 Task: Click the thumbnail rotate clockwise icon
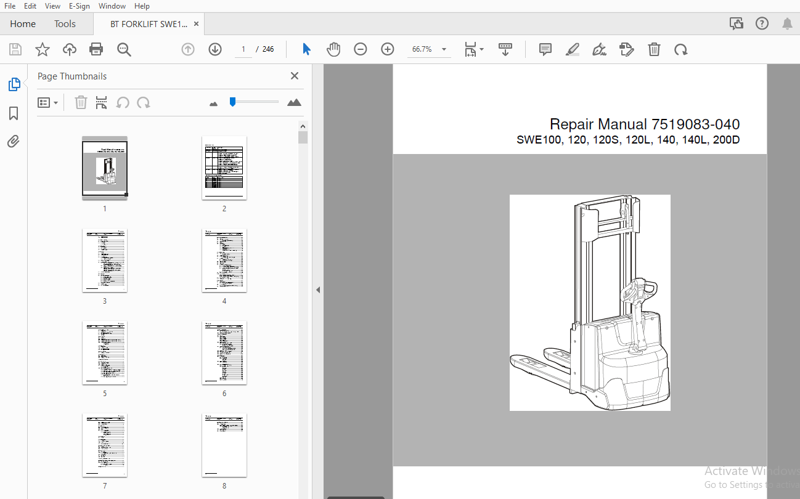point(144,102)
